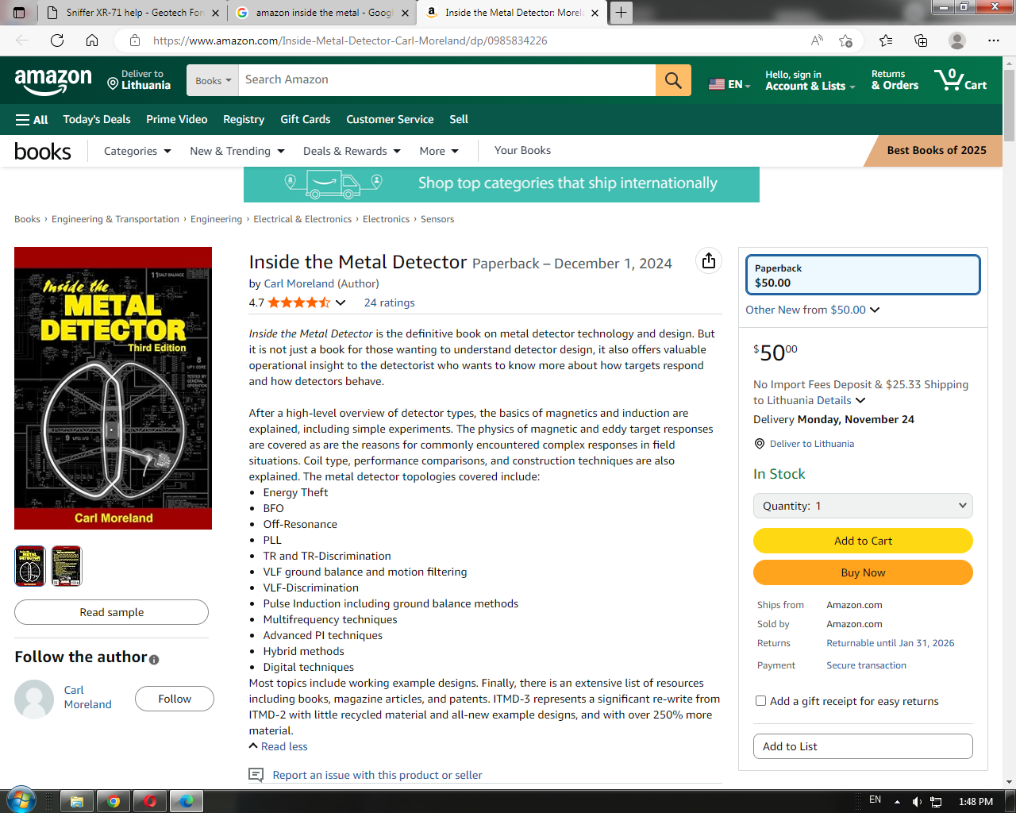Add this page to favorites star icon
Screen dimensions: 1016x813
(x=845, y=40)
